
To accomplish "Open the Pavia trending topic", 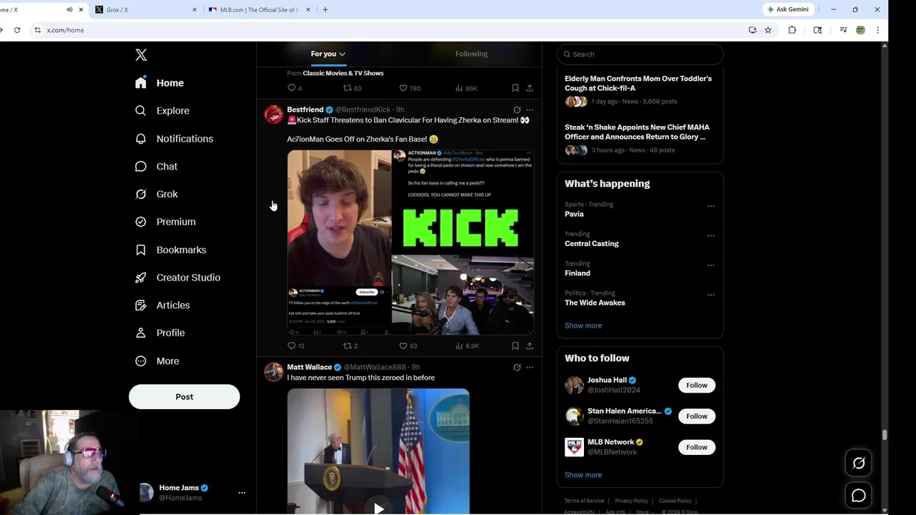I will (x=574, y=214).
